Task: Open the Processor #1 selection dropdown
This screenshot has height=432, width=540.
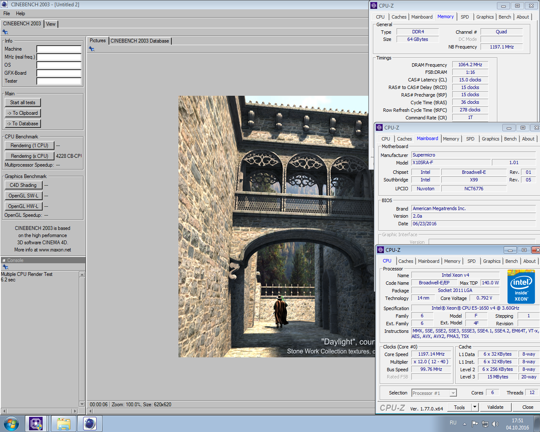Action: point(434,393)
